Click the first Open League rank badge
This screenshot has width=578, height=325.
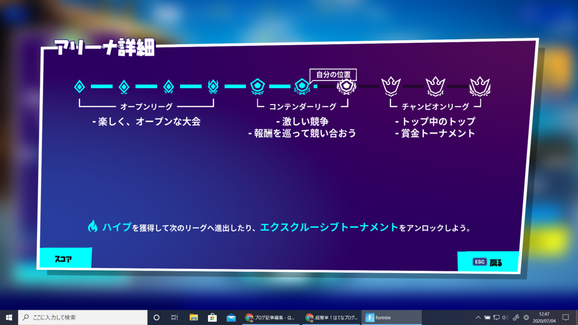79,87
